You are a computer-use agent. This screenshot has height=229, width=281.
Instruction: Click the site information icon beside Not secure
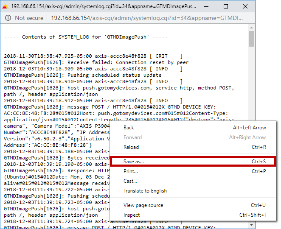coord(8,18)
